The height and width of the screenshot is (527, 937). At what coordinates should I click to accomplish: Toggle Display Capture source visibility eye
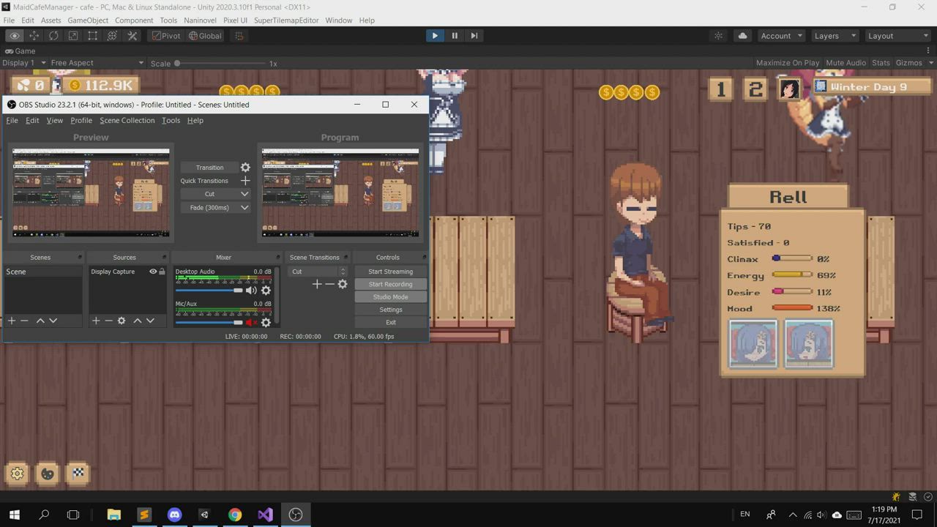tap(153, 272)
